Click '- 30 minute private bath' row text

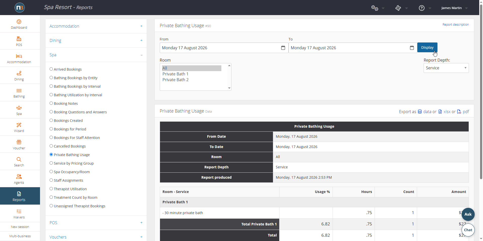(183, 213)
